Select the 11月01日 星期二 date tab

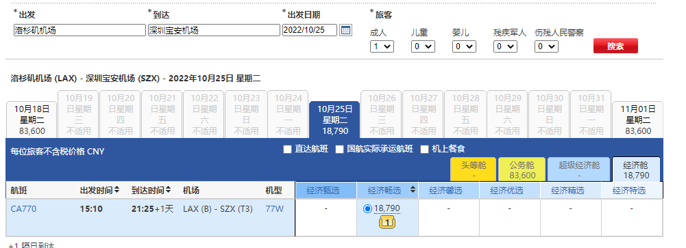(638, 120)
